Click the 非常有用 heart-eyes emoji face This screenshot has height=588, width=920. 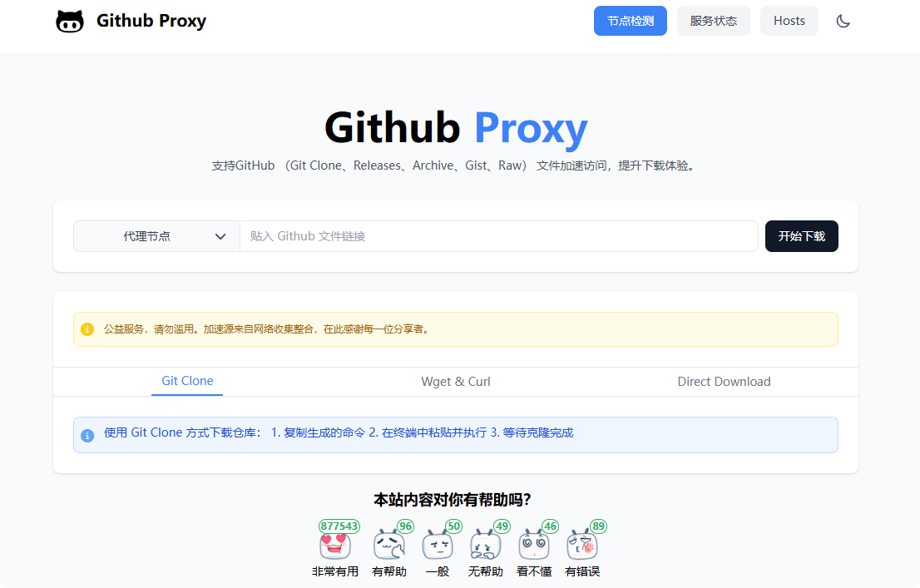tap(335, 546)
